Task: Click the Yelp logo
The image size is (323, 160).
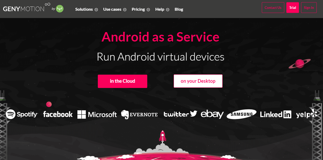Action: [307, 114]
